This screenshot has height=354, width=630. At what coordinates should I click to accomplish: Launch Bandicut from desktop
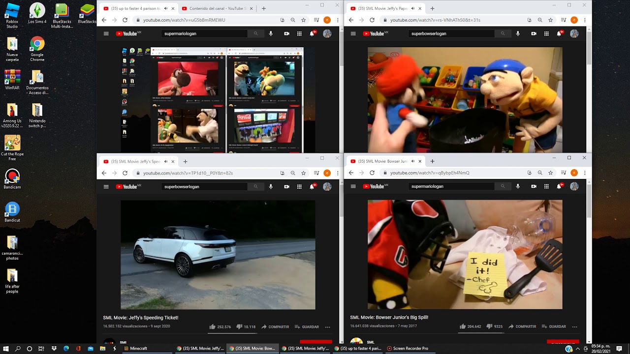tap(12, 212)
